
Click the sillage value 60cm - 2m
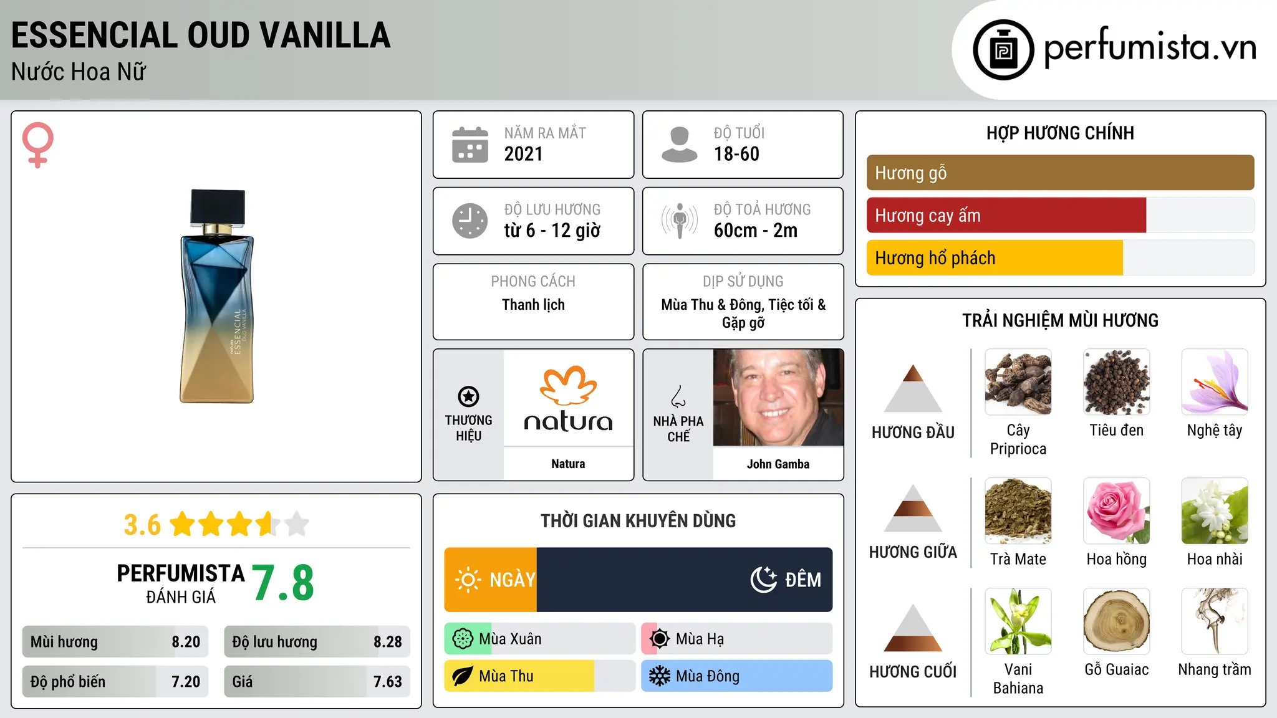coord(756,231)
